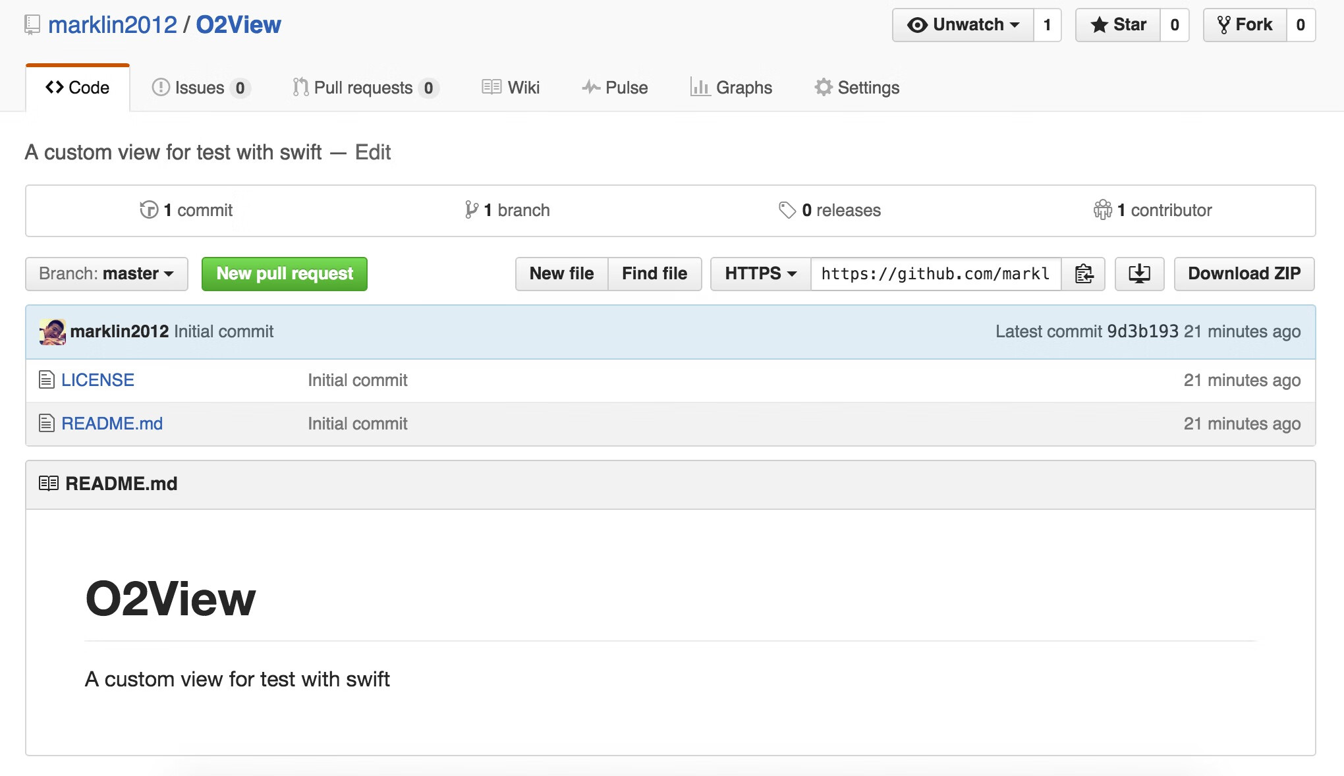Click the README.md file document icon in list
Image resolution: width=1344 pixels, height=776 pixels.
point(46,424)
